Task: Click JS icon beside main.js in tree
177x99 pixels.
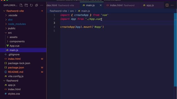Action: (x=7, y=50)
